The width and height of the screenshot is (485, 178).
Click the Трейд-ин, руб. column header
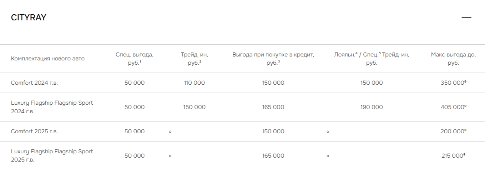point(194,59)
